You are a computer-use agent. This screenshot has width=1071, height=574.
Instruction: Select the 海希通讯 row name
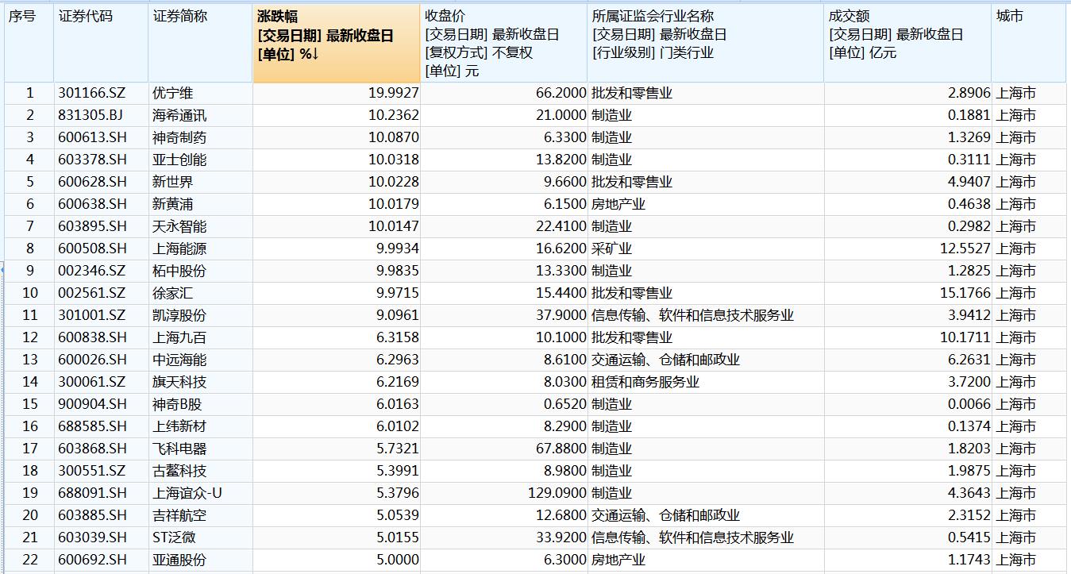coord(179,115)
